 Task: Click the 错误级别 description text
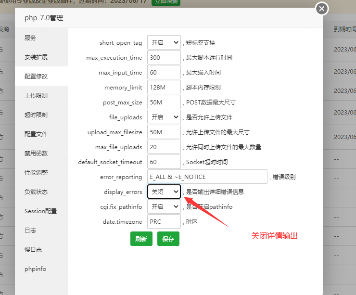(x=284, y=177)
